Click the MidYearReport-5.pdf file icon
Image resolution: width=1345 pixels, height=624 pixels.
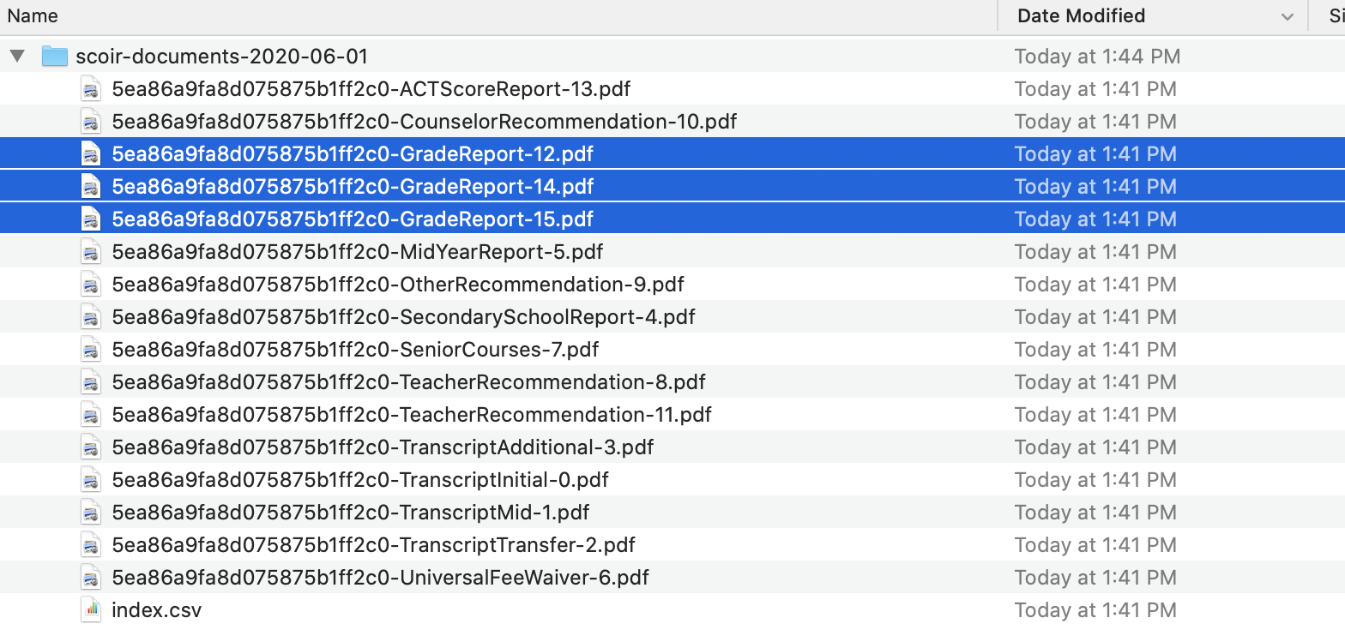tap(91, 252)
